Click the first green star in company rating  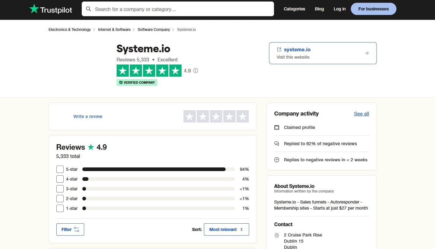[x=123, y=71]
